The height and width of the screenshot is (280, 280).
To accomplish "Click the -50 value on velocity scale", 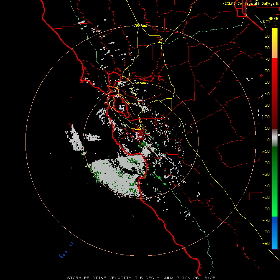I will pyautogui.click(x=266, y=198).
